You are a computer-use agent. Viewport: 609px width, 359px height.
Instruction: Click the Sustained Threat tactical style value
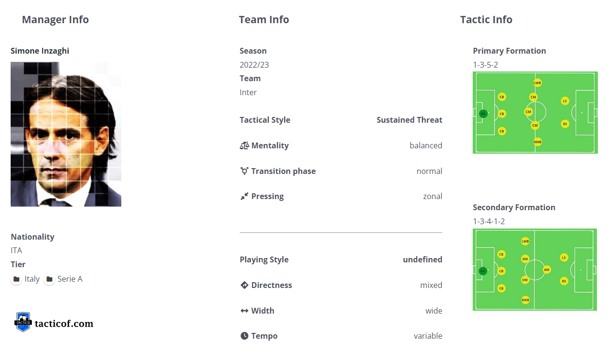[x=409, y=120]
